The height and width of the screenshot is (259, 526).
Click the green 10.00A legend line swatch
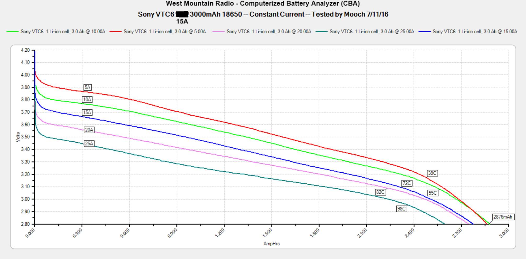pyautogui.click(x=12, y=32)
